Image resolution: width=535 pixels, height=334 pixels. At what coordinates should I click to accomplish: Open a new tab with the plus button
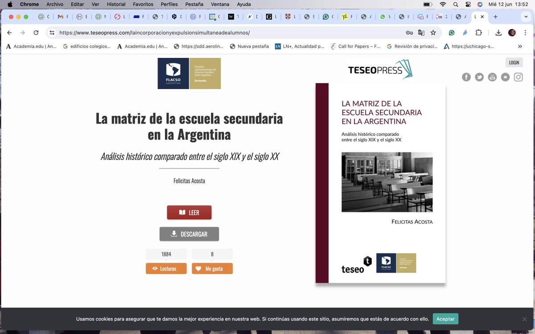tap(495, 17)
